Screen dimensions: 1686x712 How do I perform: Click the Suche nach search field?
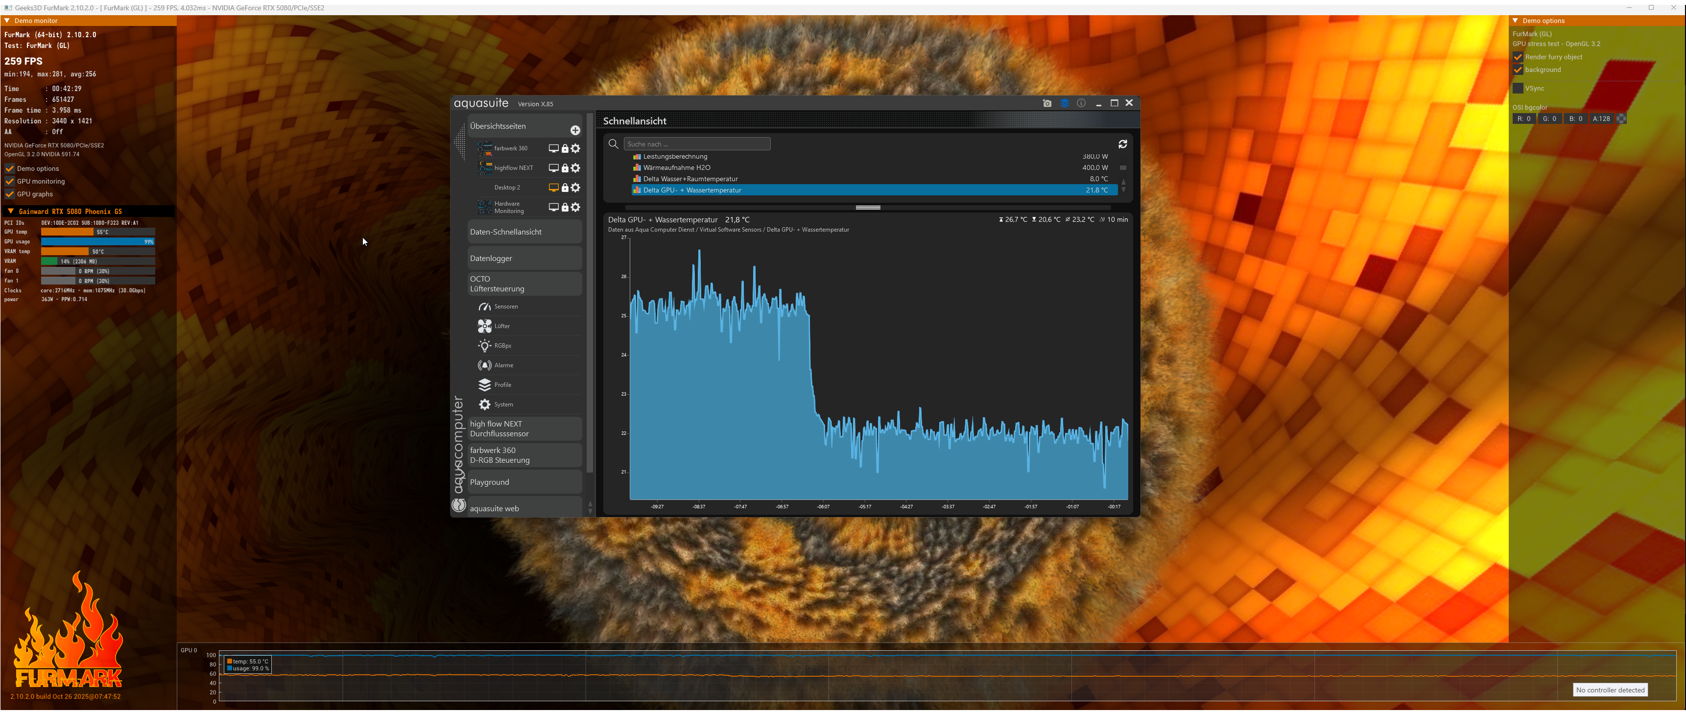pyautogui.click(x=696, y=144)
